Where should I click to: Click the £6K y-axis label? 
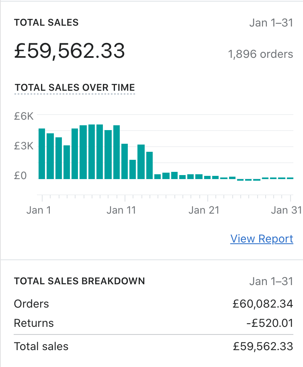(x=24, y=116)
